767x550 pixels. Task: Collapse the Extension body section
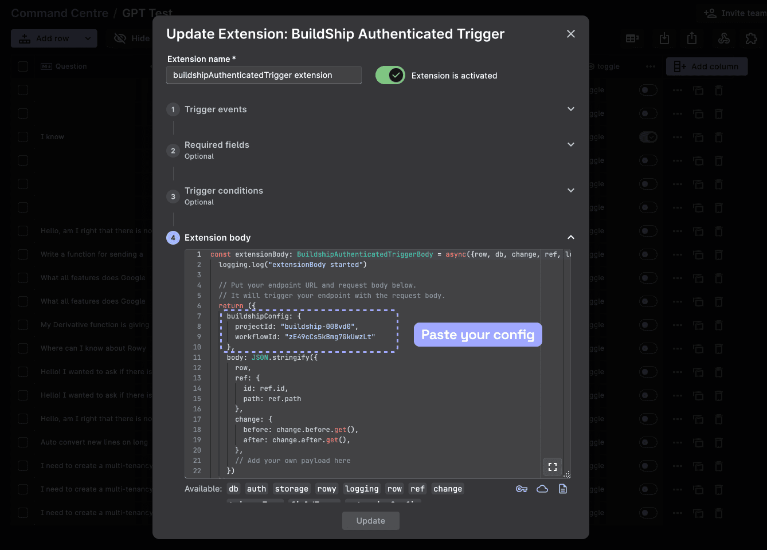[x=370, y=237]
